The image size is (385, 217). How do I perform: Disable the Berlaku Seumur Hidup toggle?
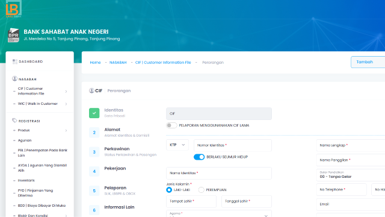[x=199, y=157]
